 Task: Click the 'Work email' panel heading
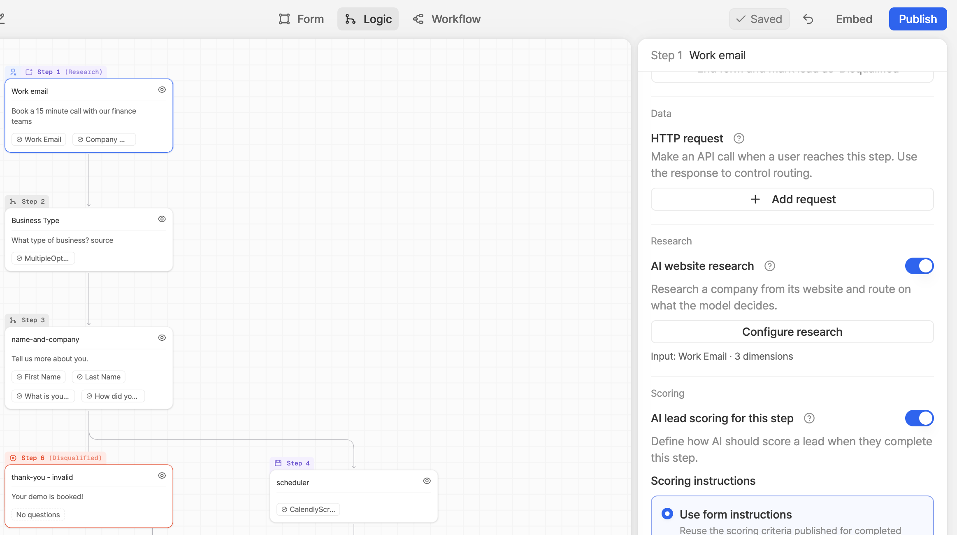pyautogui.click(x=717, y=55)
